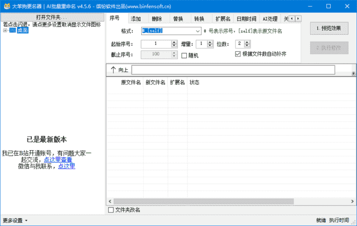
Task: Decrease 位数 value with down spinner
Action: (247, 46)
